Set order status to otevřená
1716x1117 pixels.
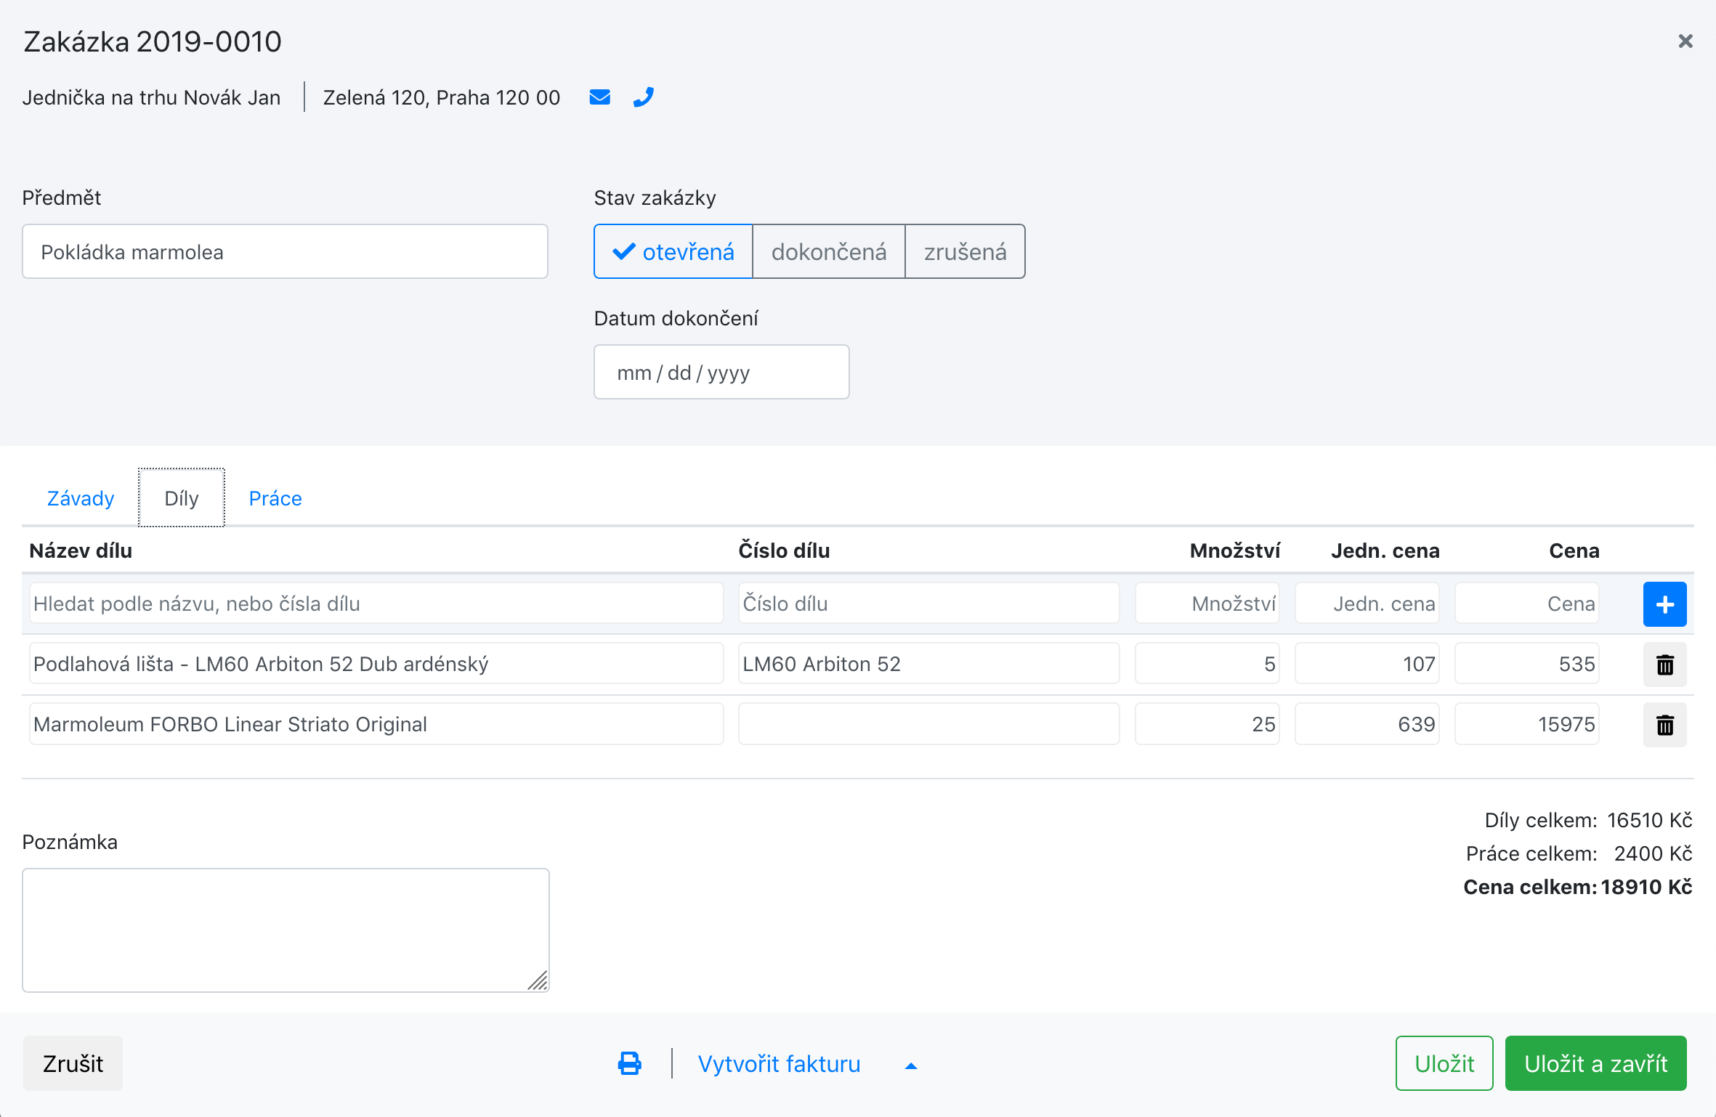(673, 252)
